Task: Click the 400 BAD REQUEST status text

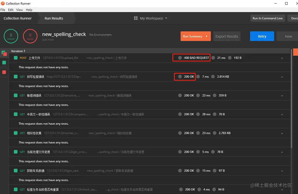Action: pos(196,58)
